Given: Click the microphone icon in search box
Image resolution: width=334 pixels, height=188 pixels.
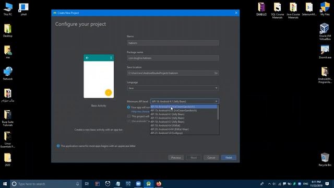Looking at the screenshot, I should [x=78, y=184].
